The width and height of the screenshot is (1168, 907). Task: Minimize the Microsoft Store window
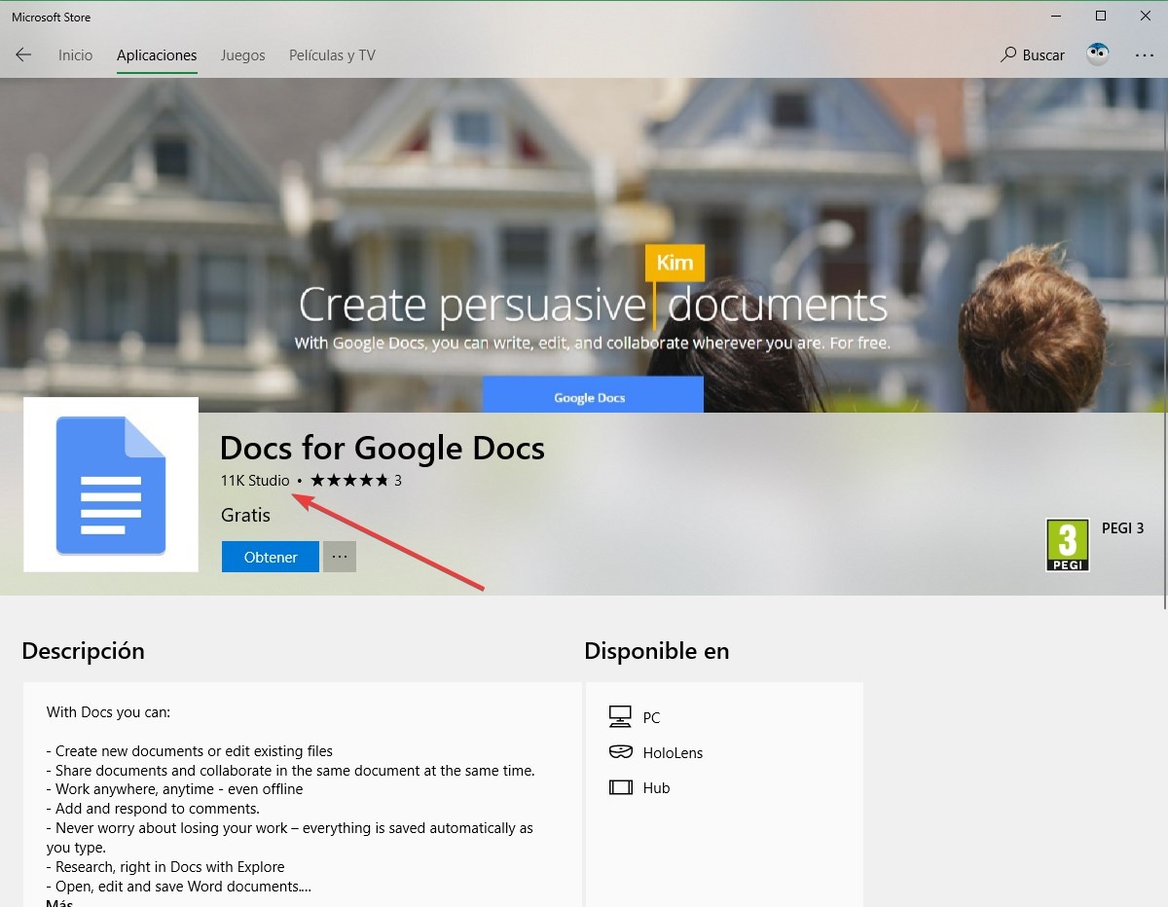[x=1056, y=16]
